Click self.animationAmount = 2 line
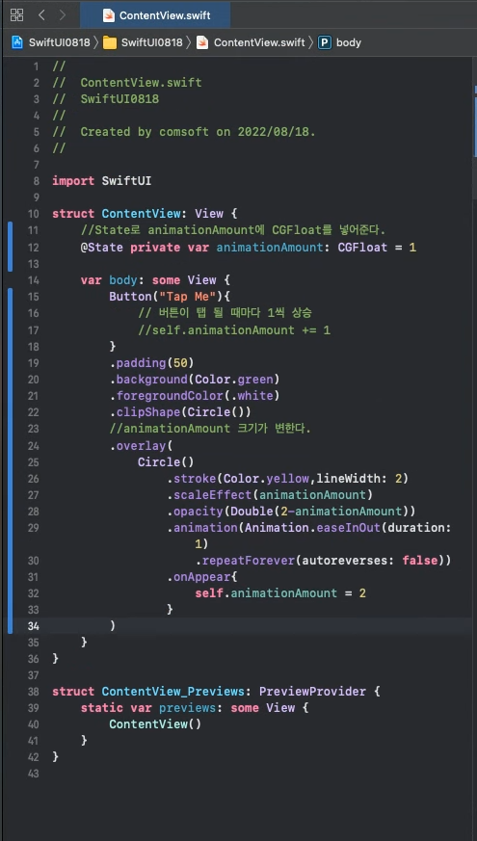Screen dimensions: 477x841 280,593
